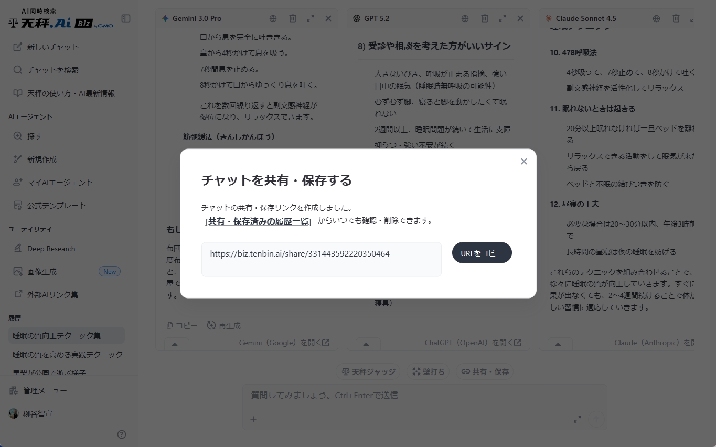
Task: Toggle web search for Claude Sonnet 4.5
Action: pyautogui.click(x=656, y=18)
